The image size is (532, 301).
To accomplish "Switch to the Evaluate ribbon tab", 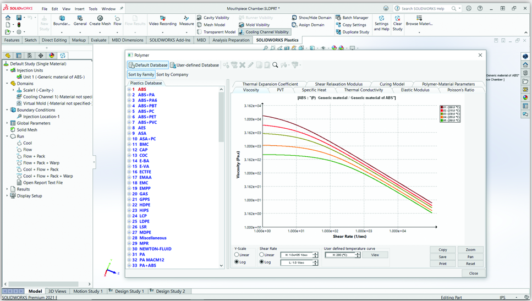I will coord(98,40).
